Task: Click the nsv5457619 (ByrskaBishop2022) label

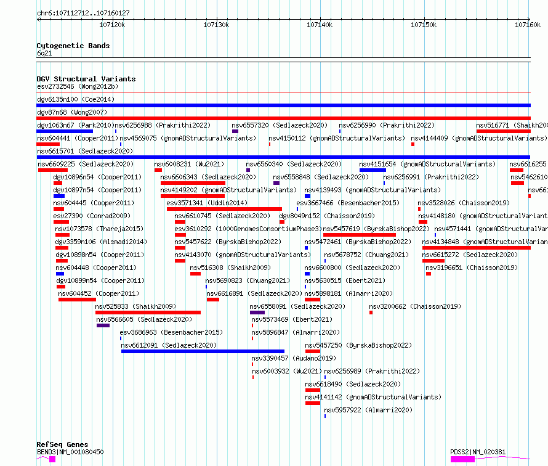Action: click(x=376, y=229)
